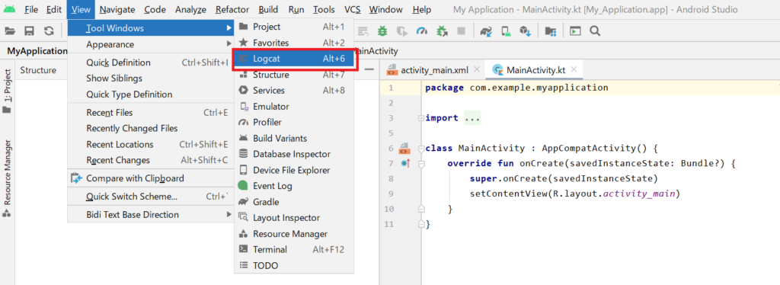780x285 pixels.
Task: Open the Run menu
Action: [x=296, y=9]
